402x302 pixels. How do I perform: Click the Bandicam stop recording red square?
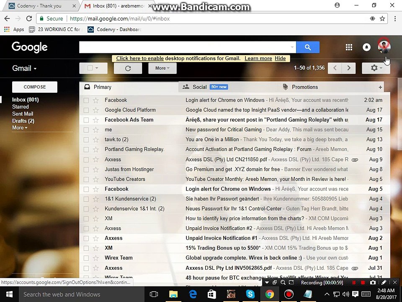pos(363,282)
